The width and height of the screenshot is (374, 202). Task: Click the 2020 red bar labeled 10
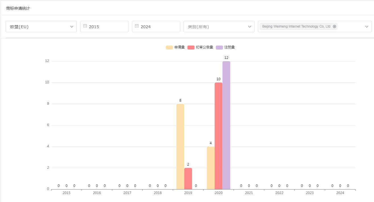(x=219, y=136)
